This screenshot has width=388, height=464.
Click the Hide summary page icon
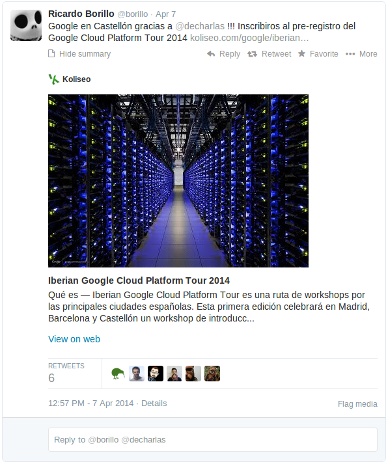pyautogui.click(x=51, y=53)
